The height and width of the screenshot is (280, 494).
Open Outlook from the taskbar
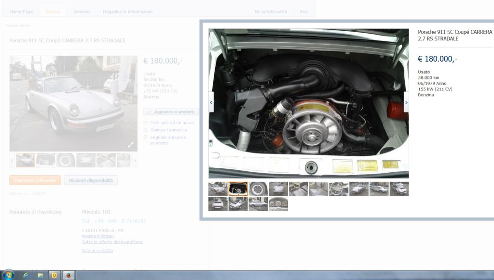tap(54, 275)
